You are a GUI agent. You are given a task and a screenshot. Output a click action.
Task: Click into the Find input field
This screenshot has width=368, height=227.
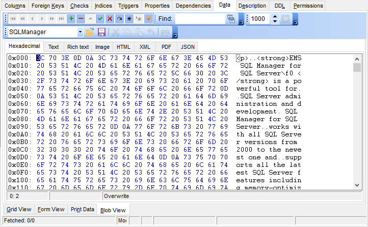point(200,19)
